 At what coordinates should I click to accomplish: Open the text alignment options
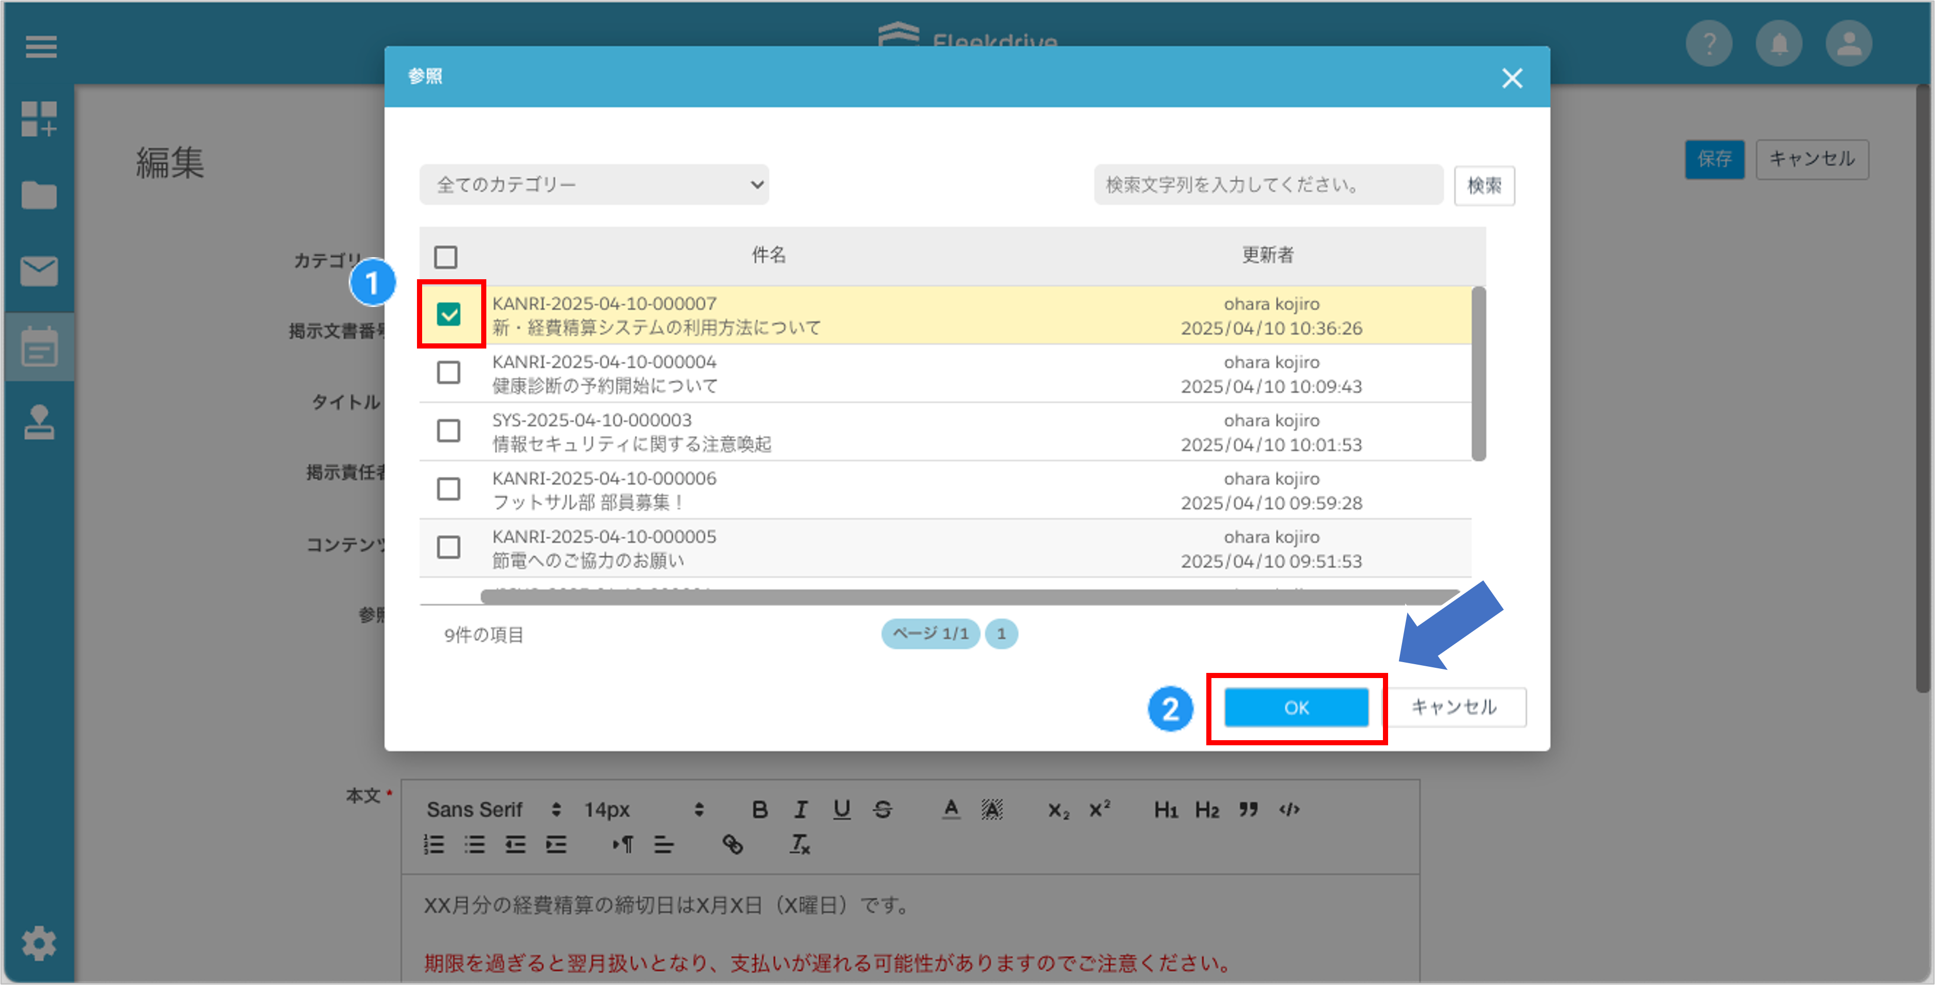pyautogui.click(x=664, y=844)
